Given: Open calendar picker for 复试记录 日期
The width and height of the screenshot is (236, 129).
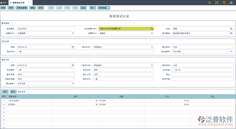Looking at the screenshot, I should [x=73, y=65].
